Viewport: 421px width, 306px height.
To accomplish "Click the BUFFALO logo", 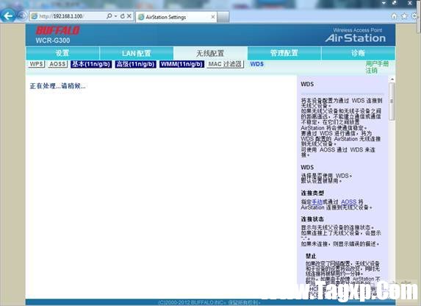I will coord(58,30).
